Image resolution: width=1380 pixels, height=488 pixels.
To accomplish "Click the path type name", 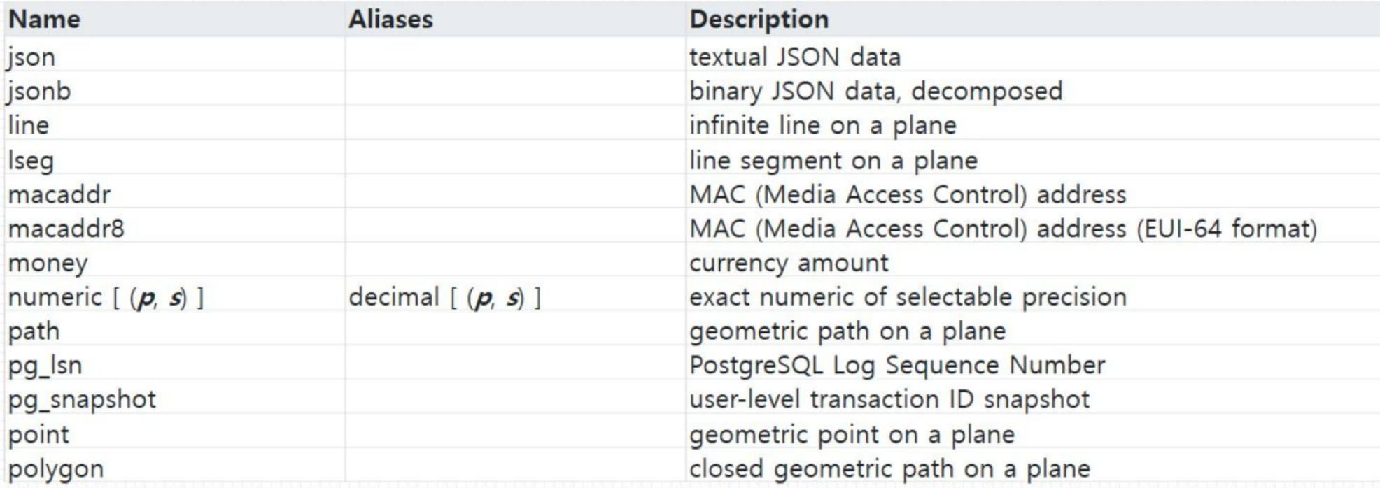I will tap(34, 331).
